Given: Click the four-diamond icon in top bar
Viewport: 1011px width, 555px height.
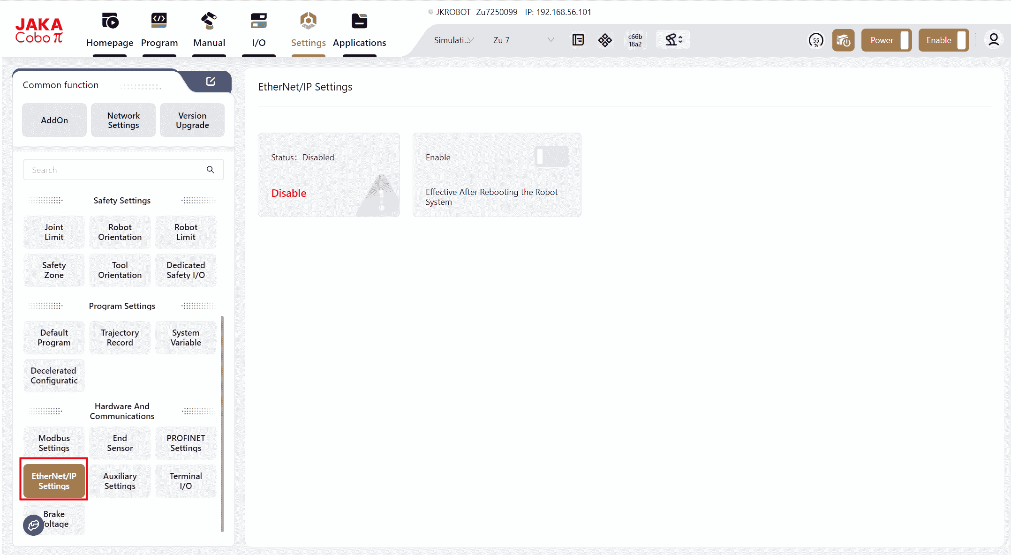Looking at the screenshot, I should click(x=605, y=40).
